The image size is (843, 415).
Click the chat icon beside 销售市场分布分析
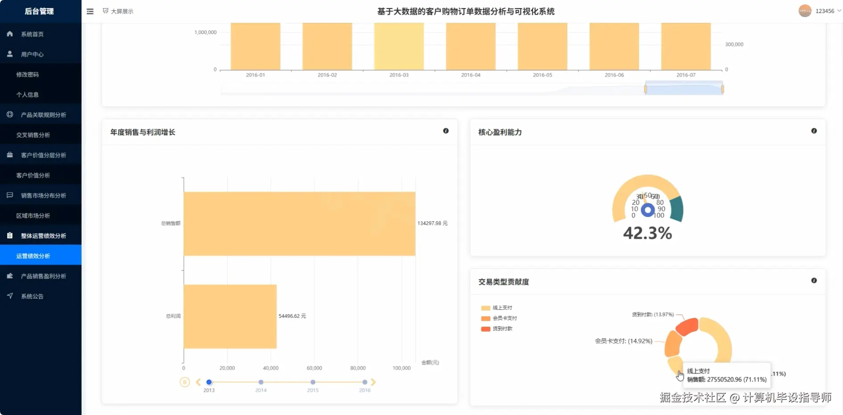(10, 195)
